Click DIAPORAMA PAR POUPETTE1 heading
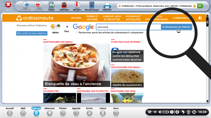 (x=93, y=91)
